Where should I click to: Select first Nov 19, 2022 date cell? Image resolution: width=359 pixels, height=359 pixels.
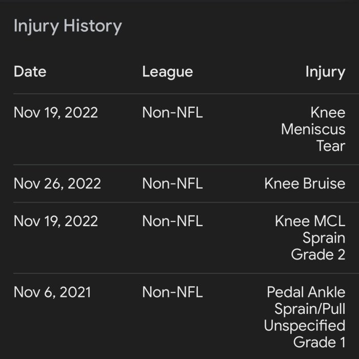[56, 112]
